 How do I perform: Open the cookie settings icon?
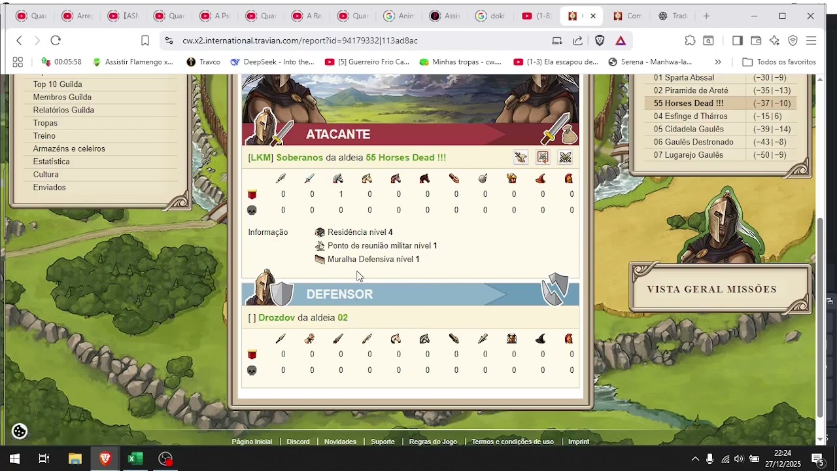click(x=20, y=431)
